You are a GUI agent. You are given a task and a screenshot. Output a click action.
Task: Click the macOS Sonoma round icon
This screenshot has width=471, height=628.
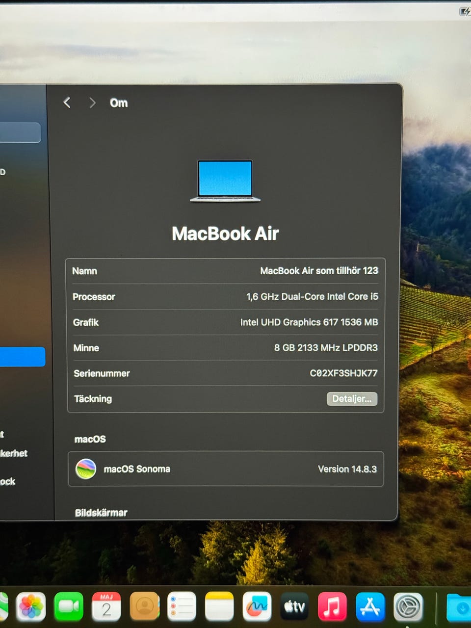86,469
